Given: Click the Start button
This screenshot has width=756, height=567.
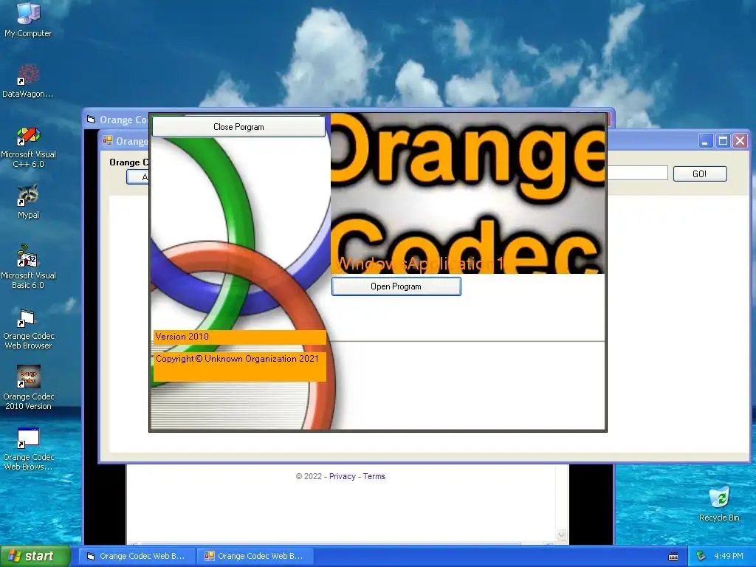Looking at the screenshot, I should coord(35,556).
